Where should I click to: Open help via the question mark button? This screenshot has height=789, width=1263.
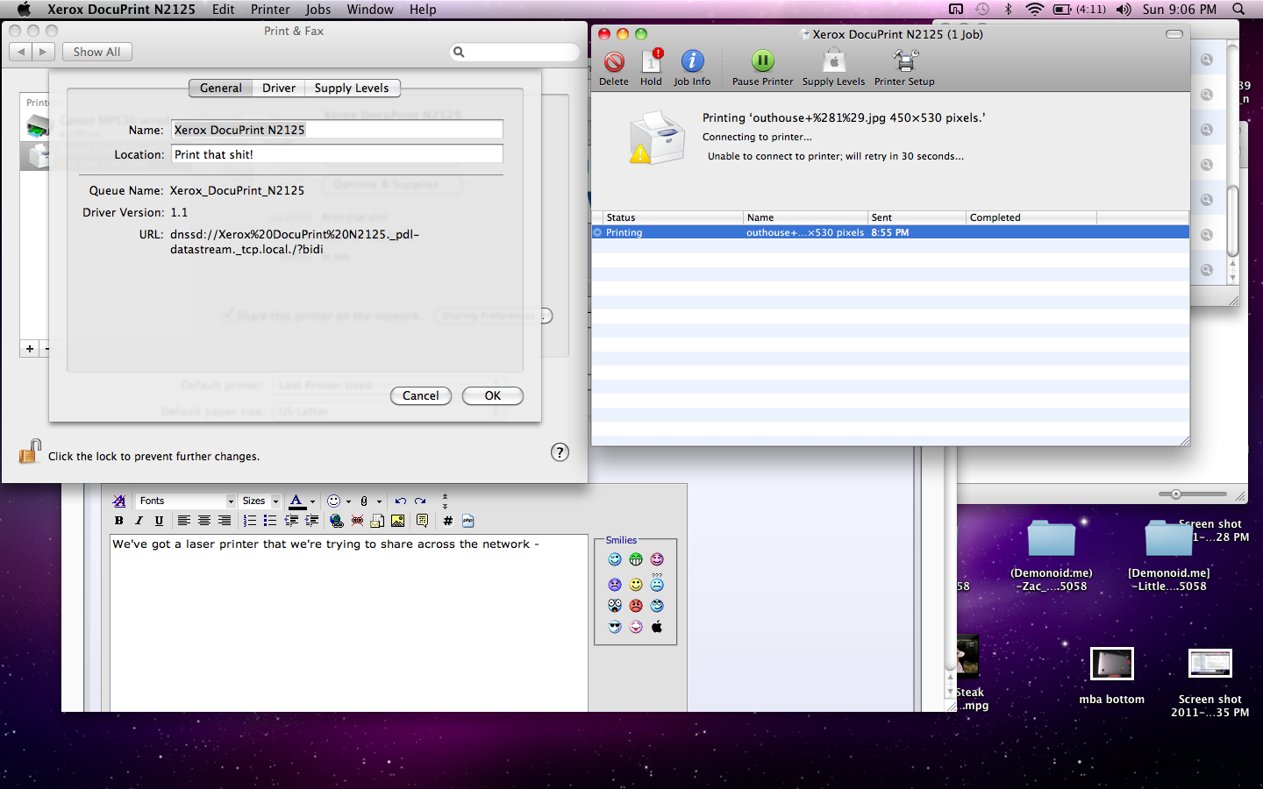pos(560,452)
